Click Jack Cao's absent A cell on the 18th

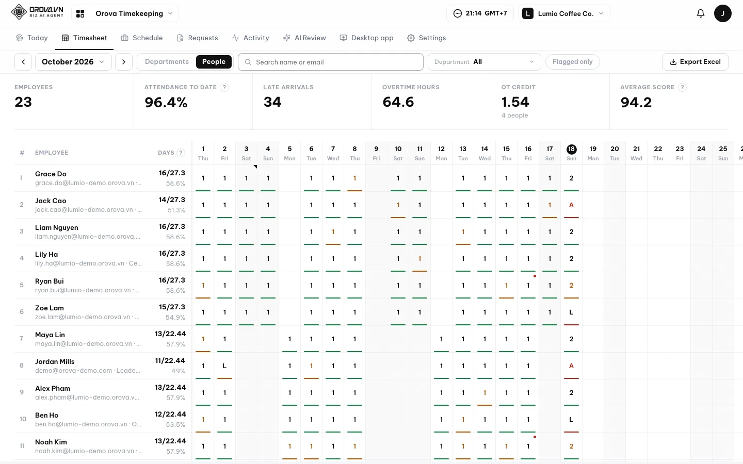(571, 205)
